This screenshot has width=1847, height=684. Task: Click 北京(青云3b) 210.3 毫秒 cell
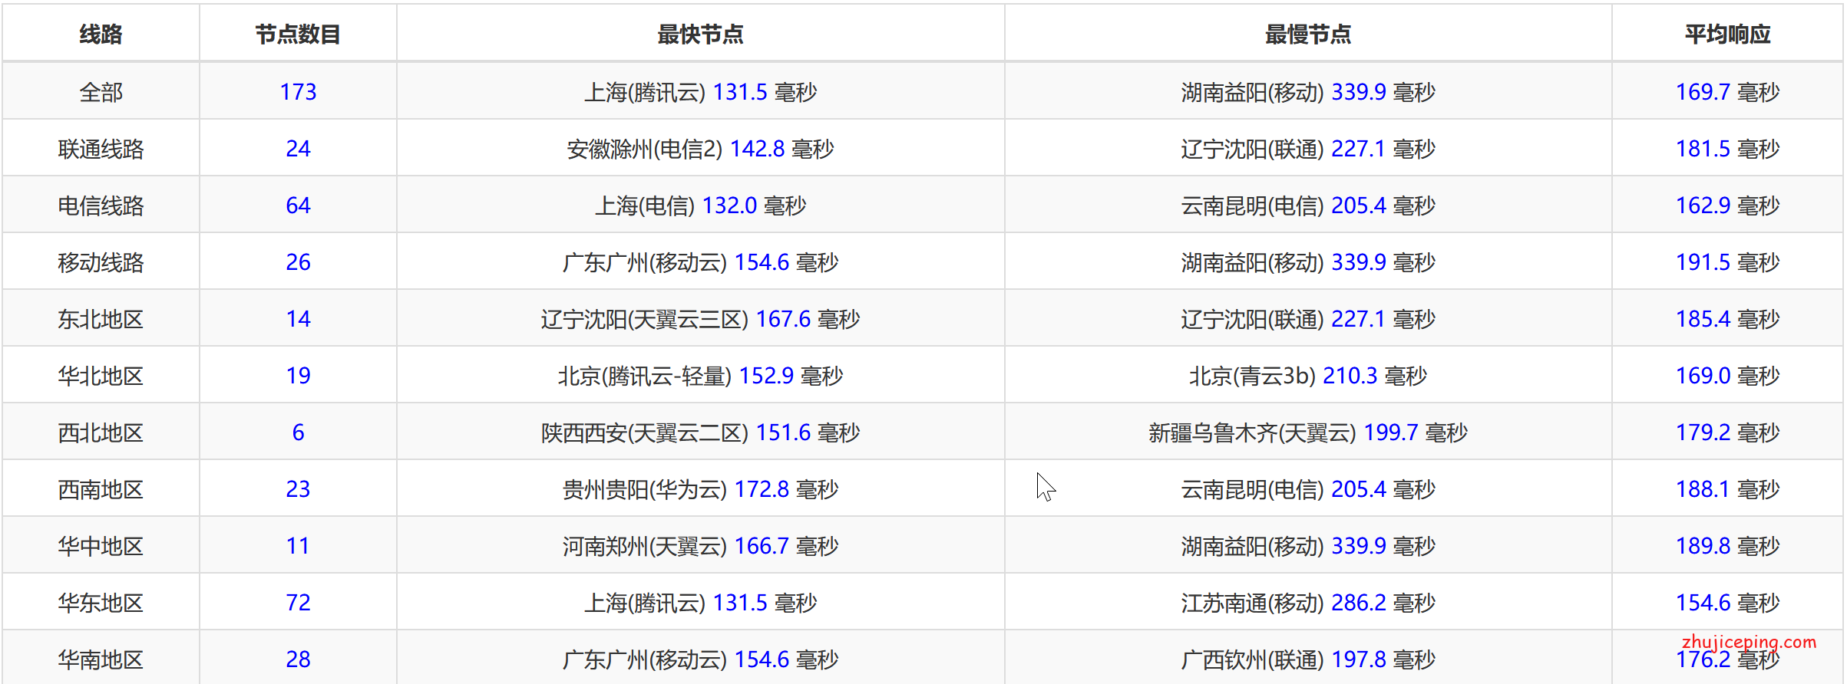(x=1308, y=376)
